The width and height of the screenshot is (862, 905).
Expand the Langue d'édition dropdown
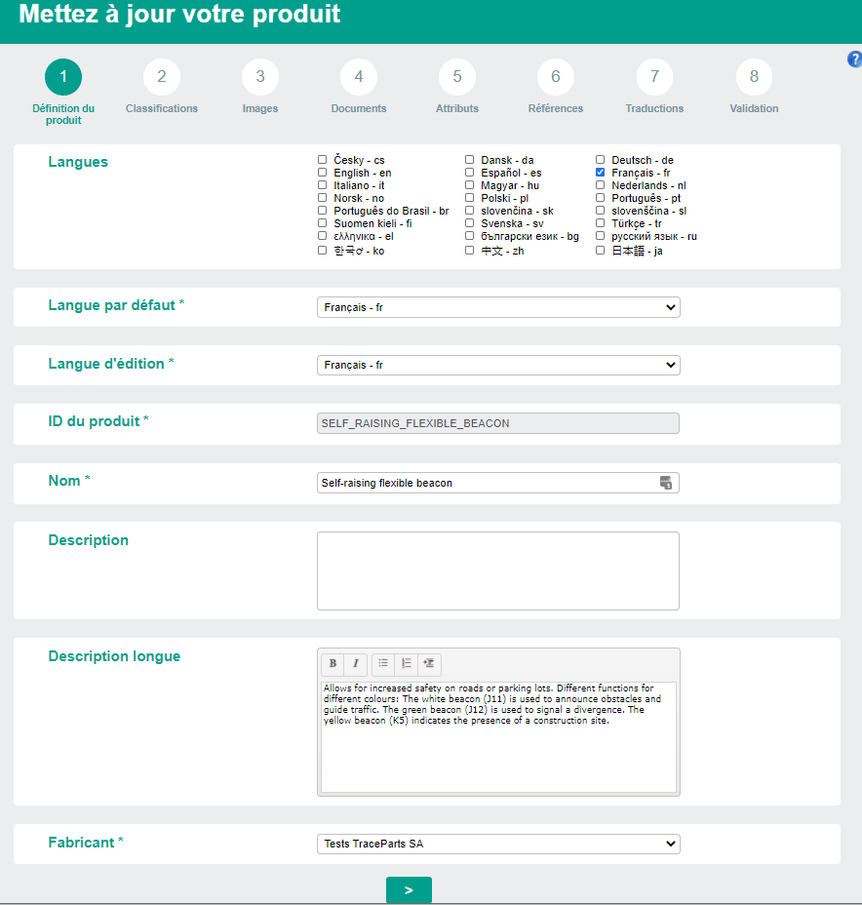click(498, 365)
